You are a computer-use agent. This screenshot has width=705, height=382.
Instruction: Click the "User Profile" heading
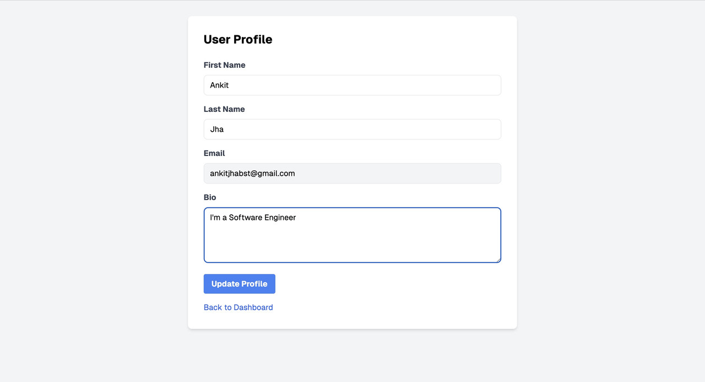coord(238,40)
